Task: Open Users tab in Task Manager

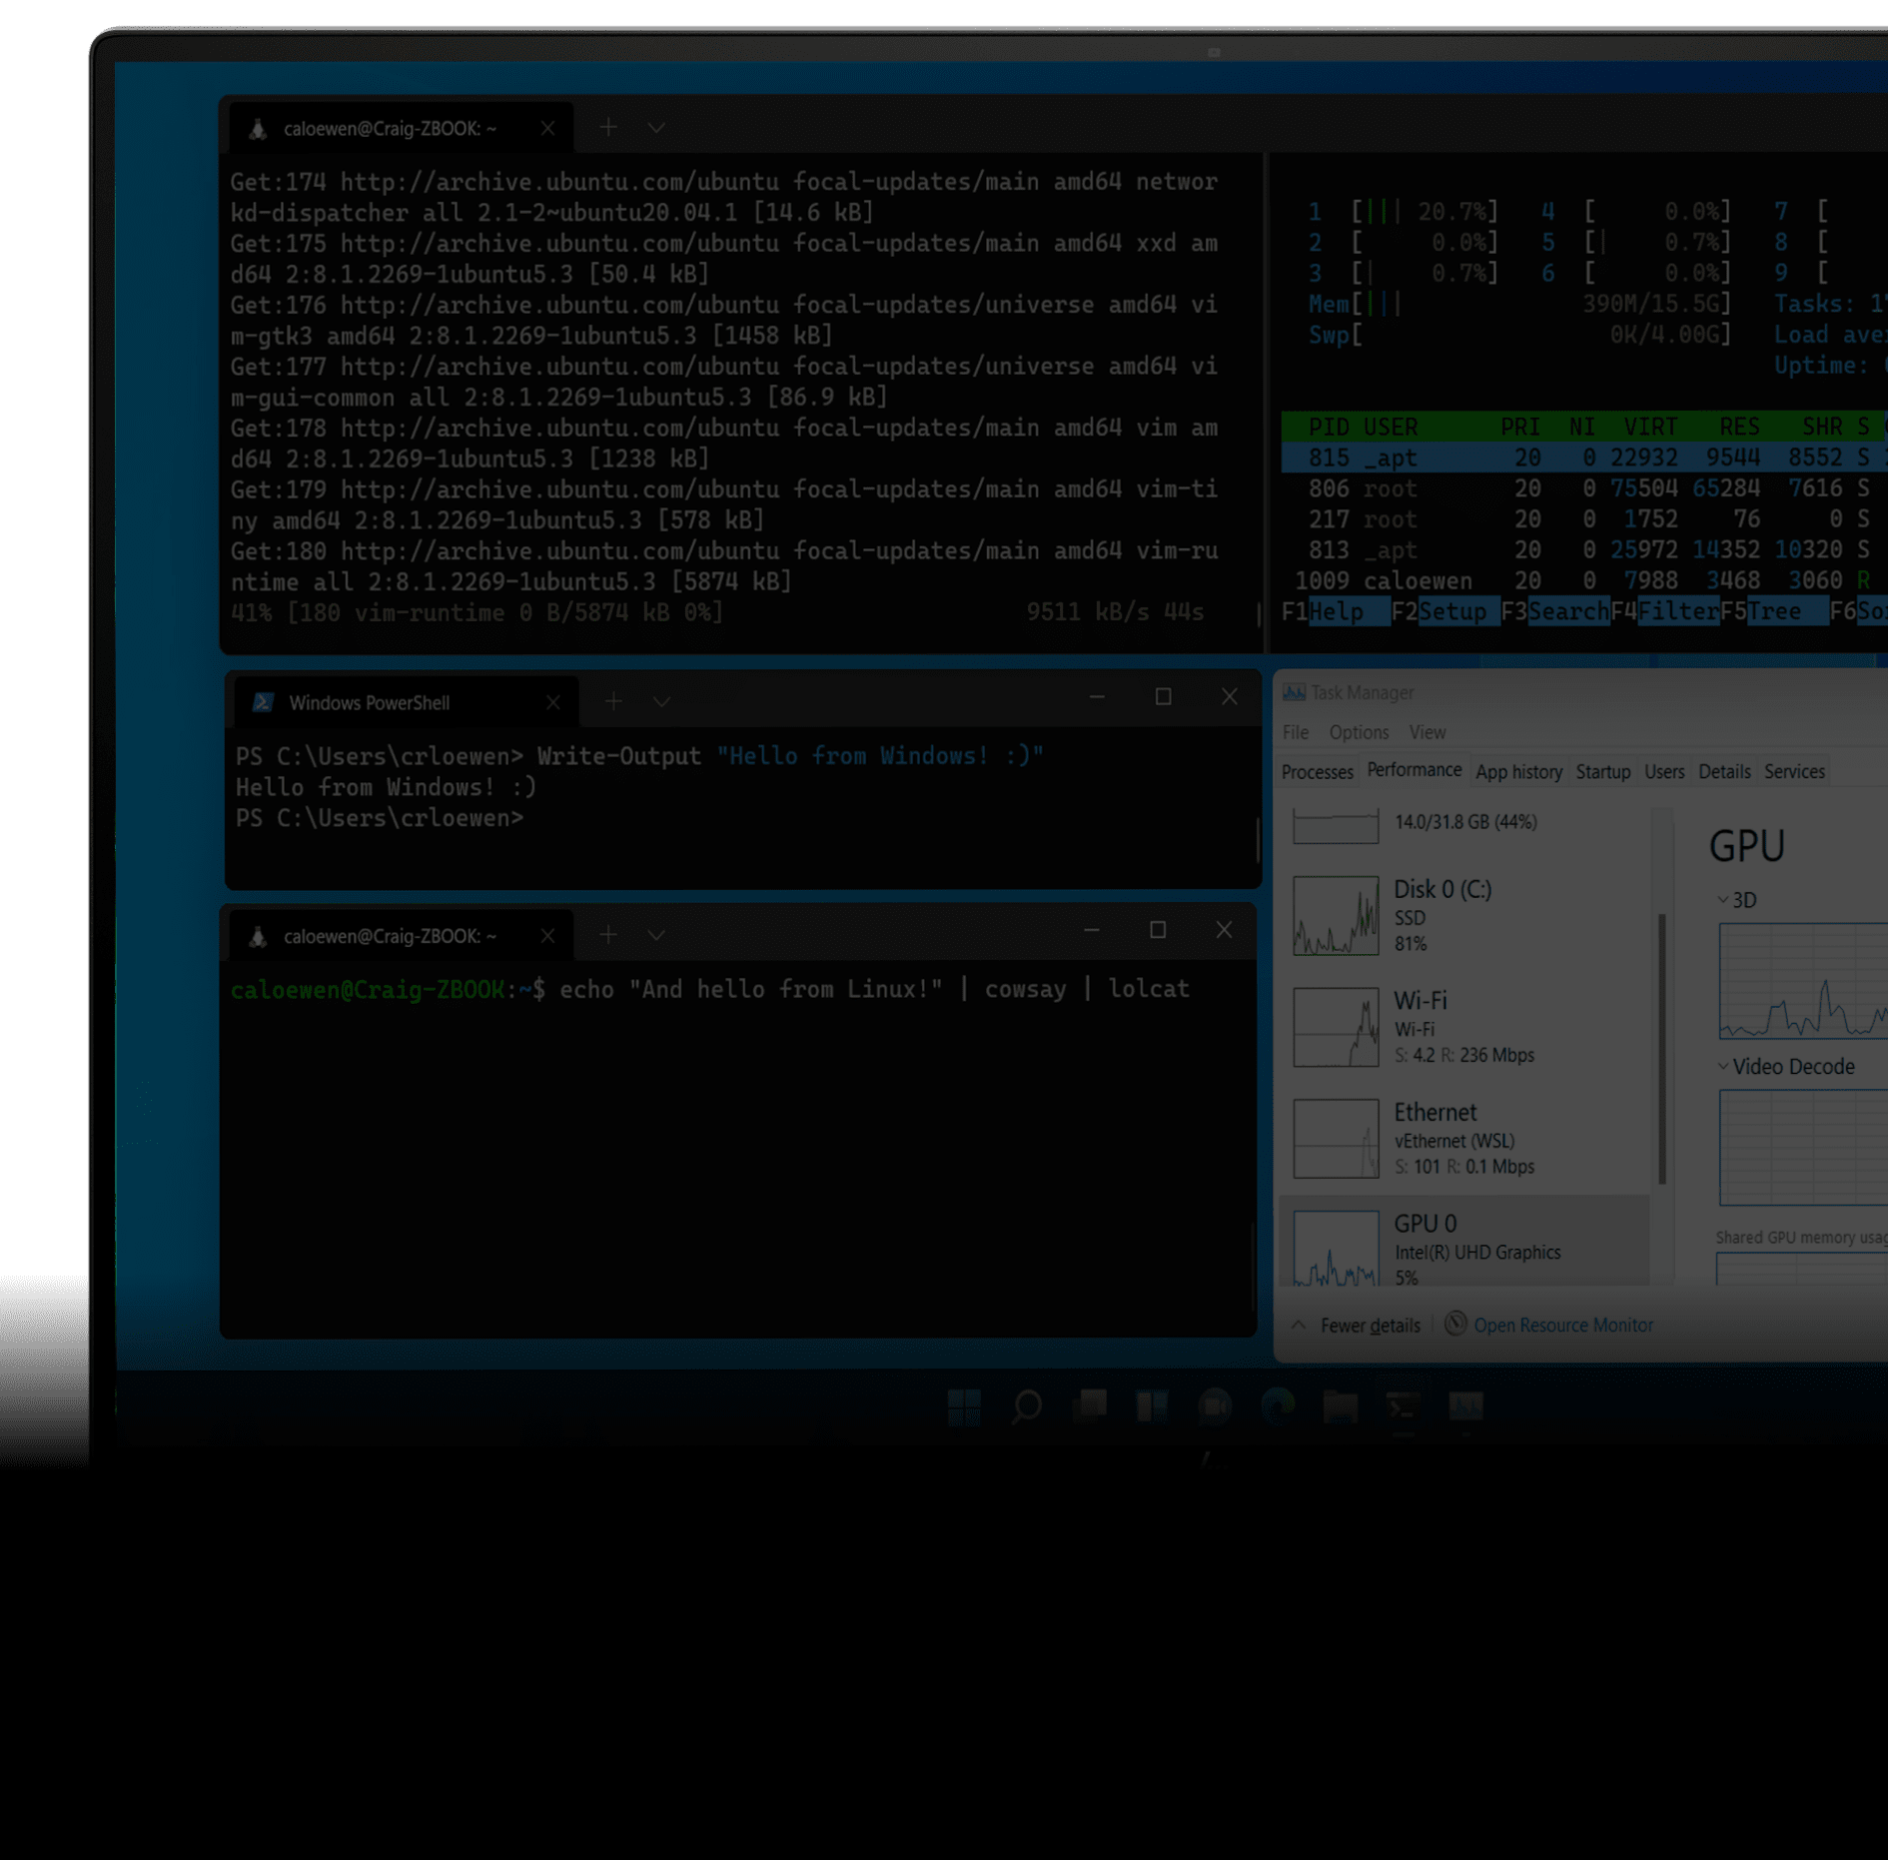Action: [1664, 771]
